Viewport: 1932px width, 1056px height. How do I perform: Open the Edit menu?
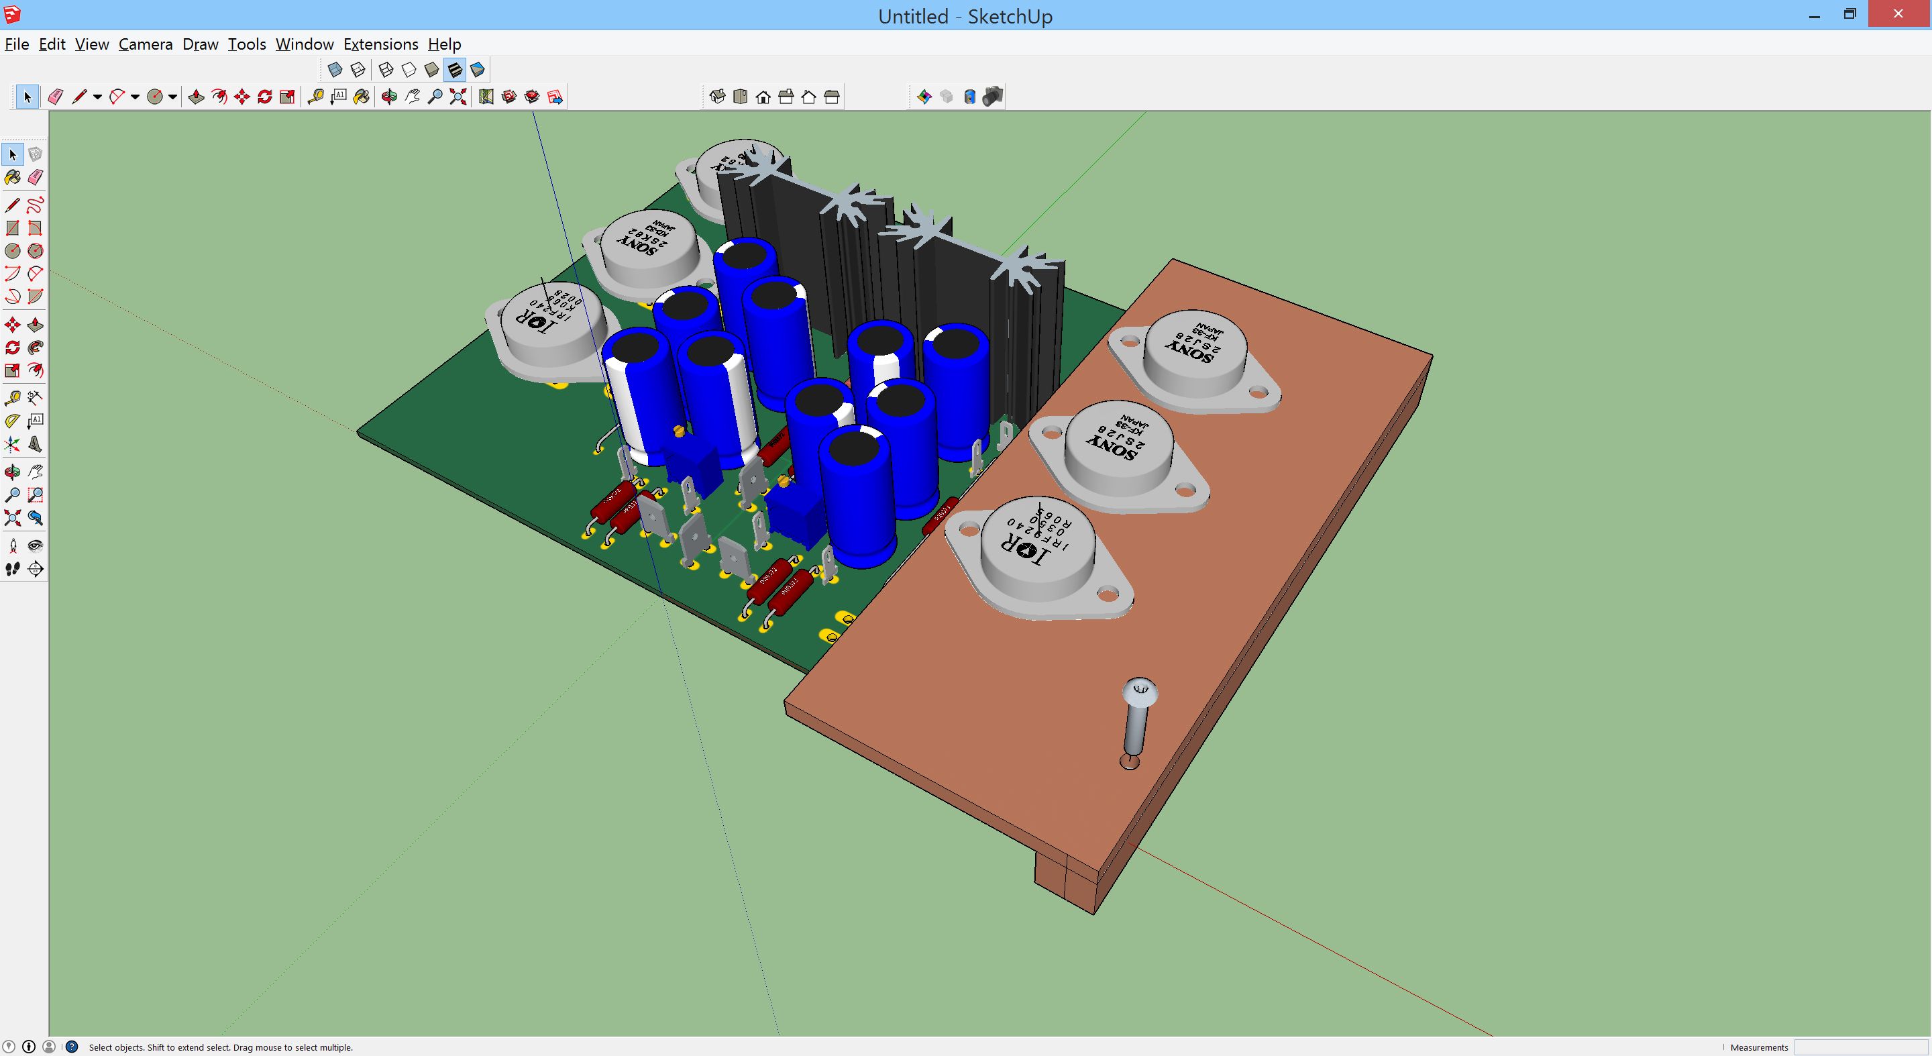(x=52, y=44)
